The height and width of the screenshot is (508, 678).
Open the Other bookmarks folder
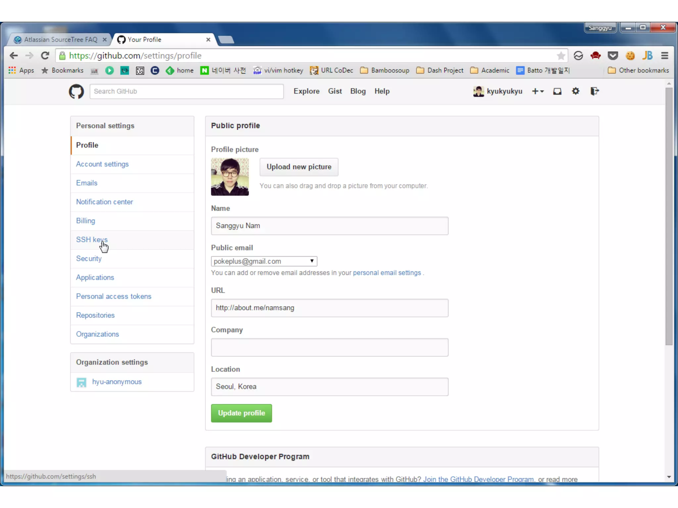[638, 70]
